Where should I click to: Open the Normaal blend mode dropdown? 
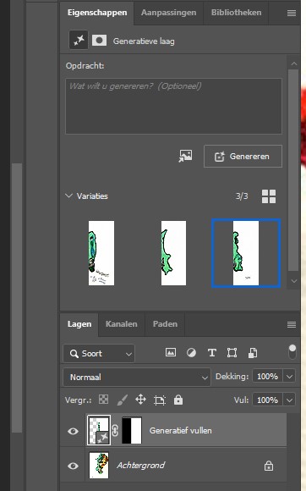tap(137, 377)
